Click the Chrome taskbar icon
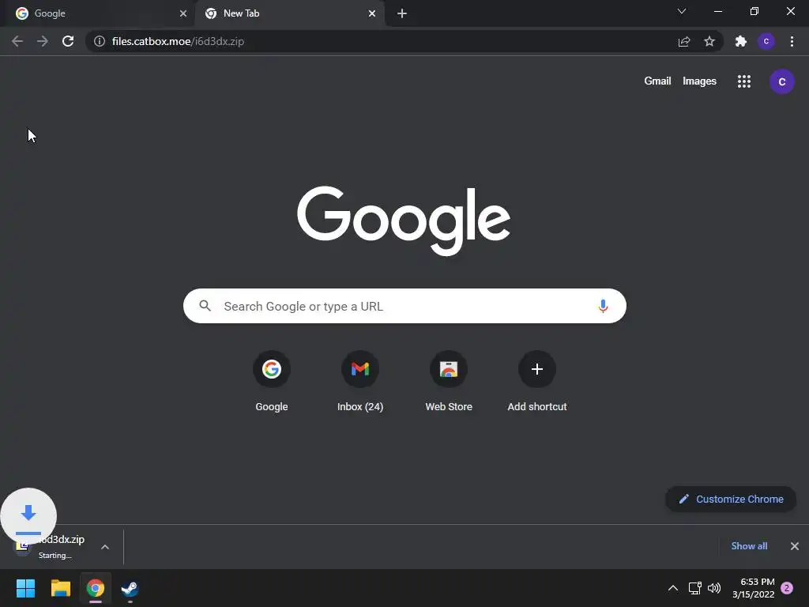The width and height of the screenshot is (809, 607). pos(96,588)
